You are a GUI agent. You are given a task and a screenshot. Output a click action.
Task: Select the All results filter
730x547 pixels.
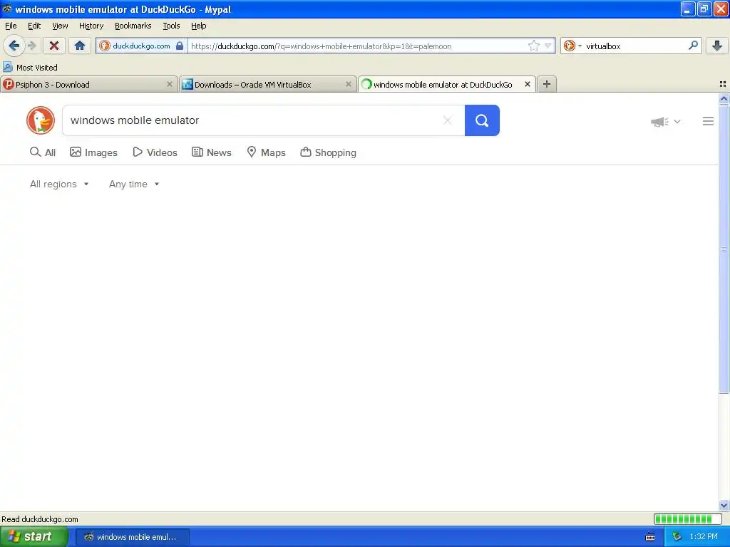click(x=43, y=152)
